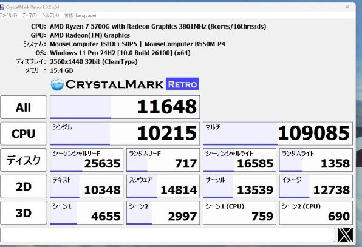
Task: Open the テーマ(T) menu
Action: (30, 15)
